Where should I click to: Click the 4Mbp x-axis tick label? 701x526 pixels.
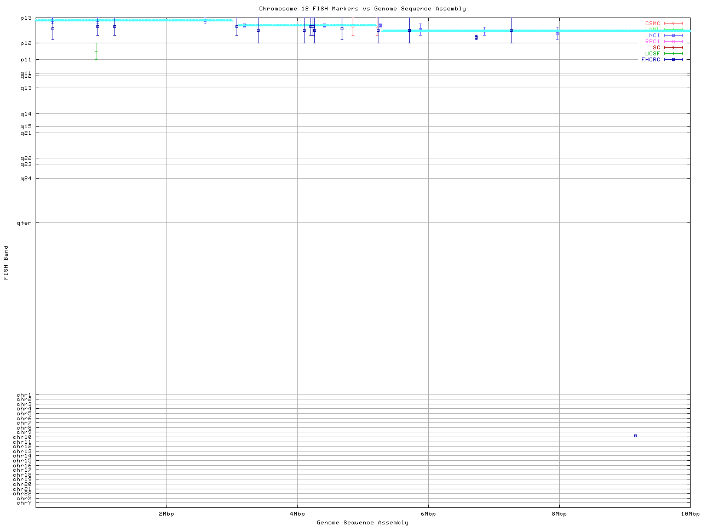[297, 514]
